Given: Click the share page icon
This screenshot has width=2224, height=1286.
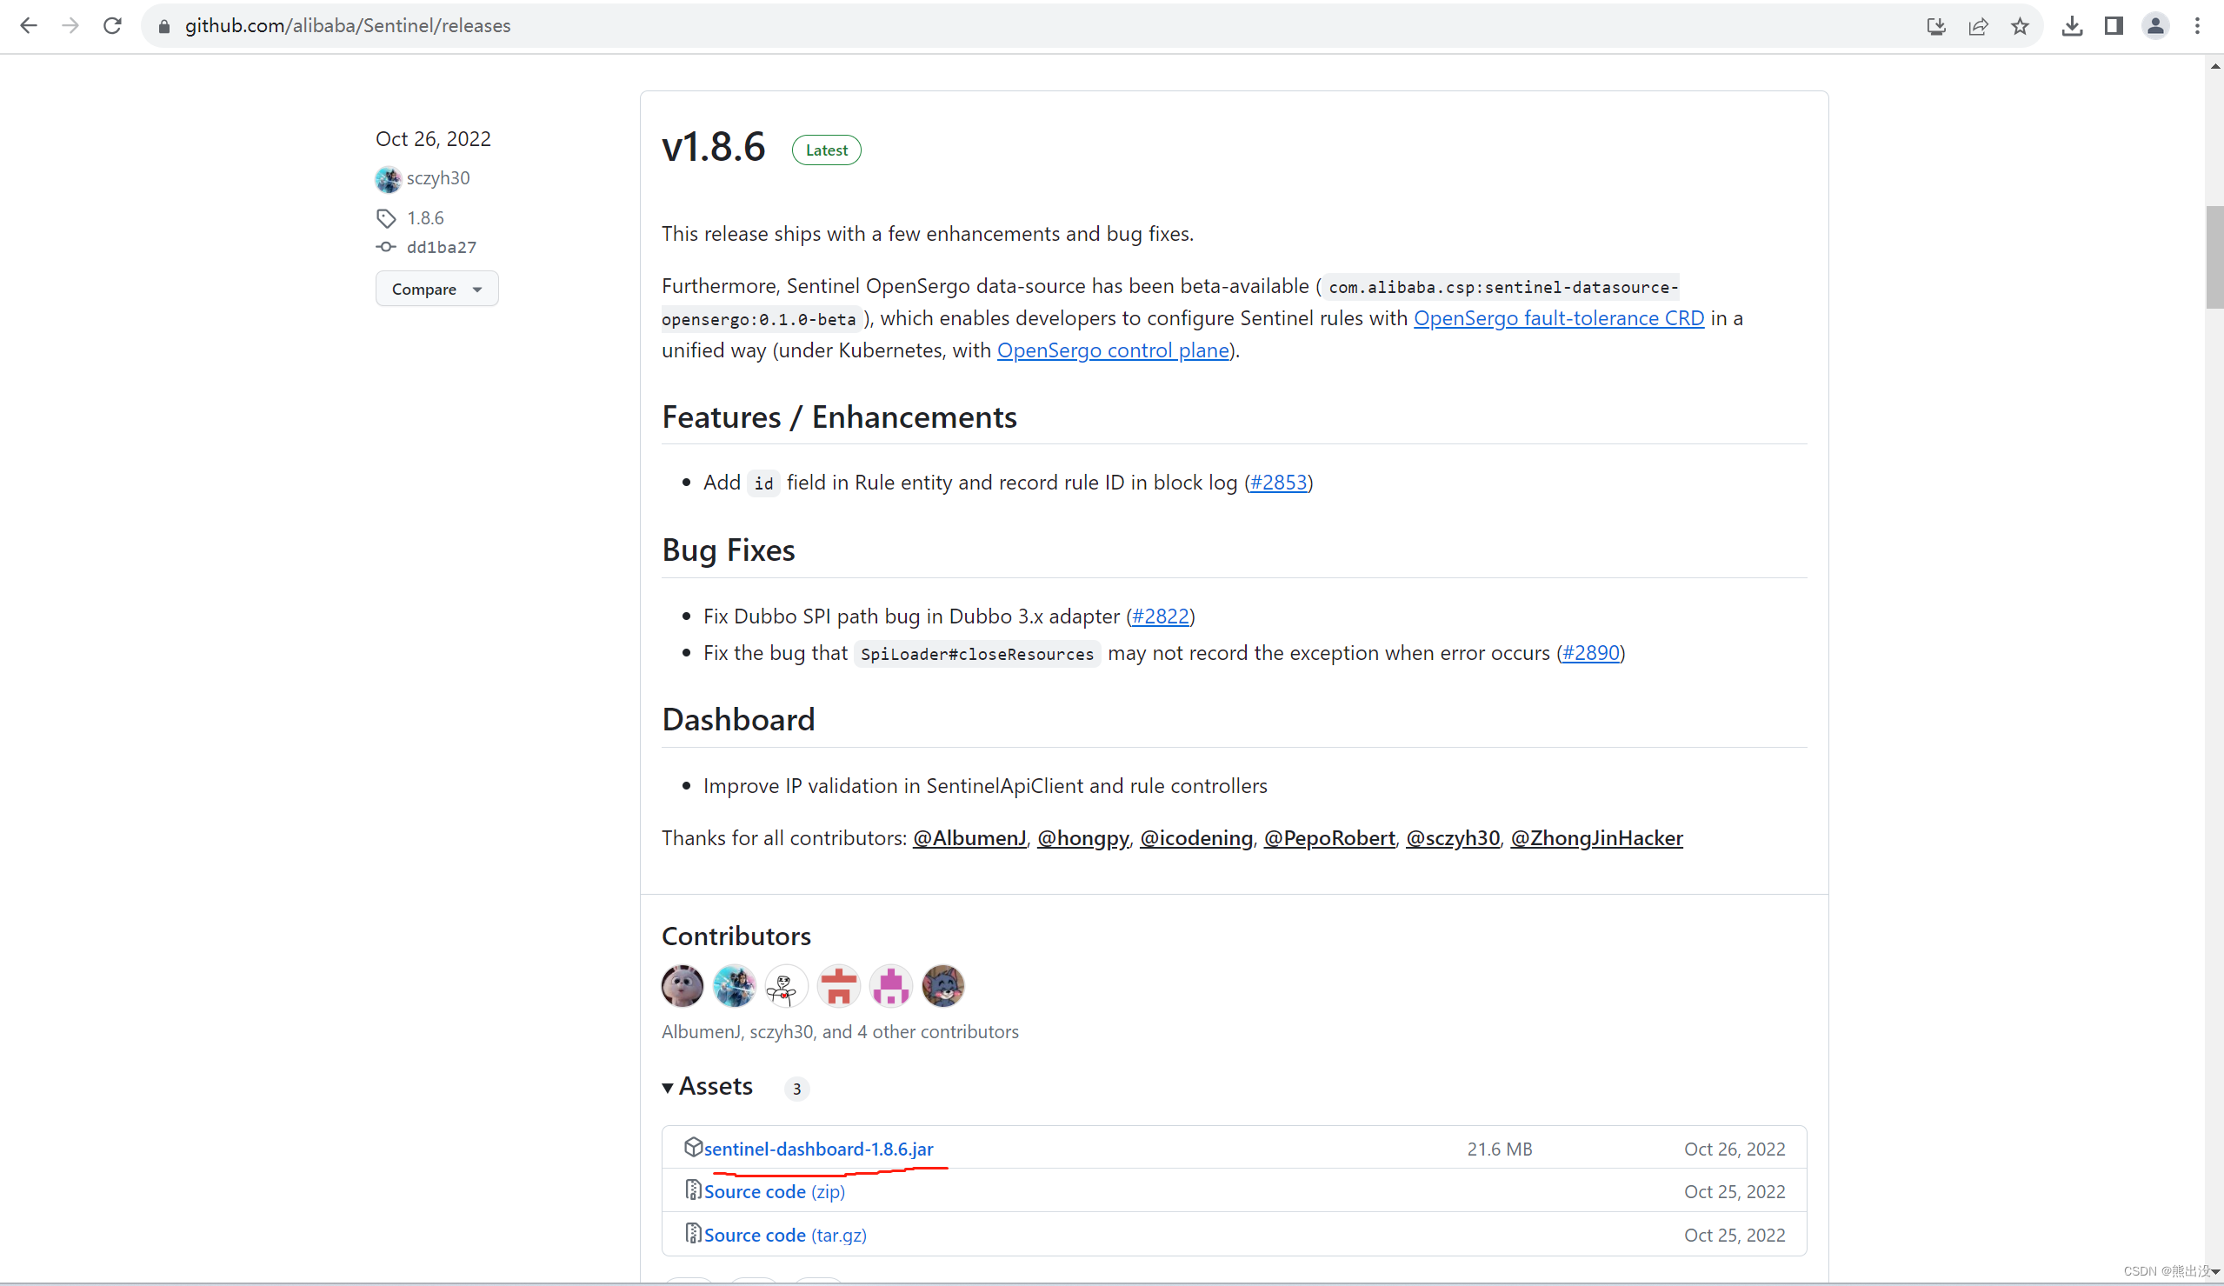Looking at the screenshot, I should (1978, 25).
